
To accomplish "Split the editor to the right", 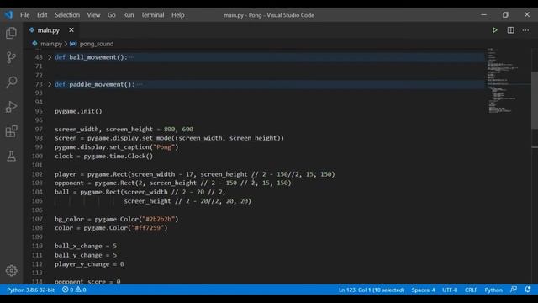I will click(x=510, y=30).
